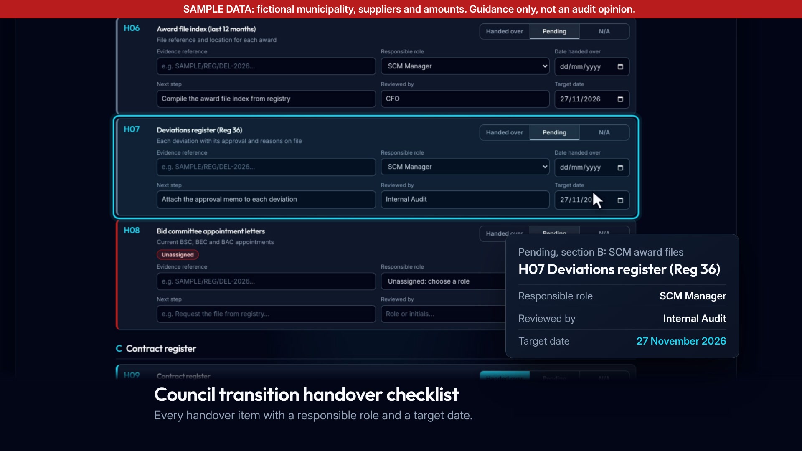Open H07 Responsible role dropdown

(x=465, y=167)
